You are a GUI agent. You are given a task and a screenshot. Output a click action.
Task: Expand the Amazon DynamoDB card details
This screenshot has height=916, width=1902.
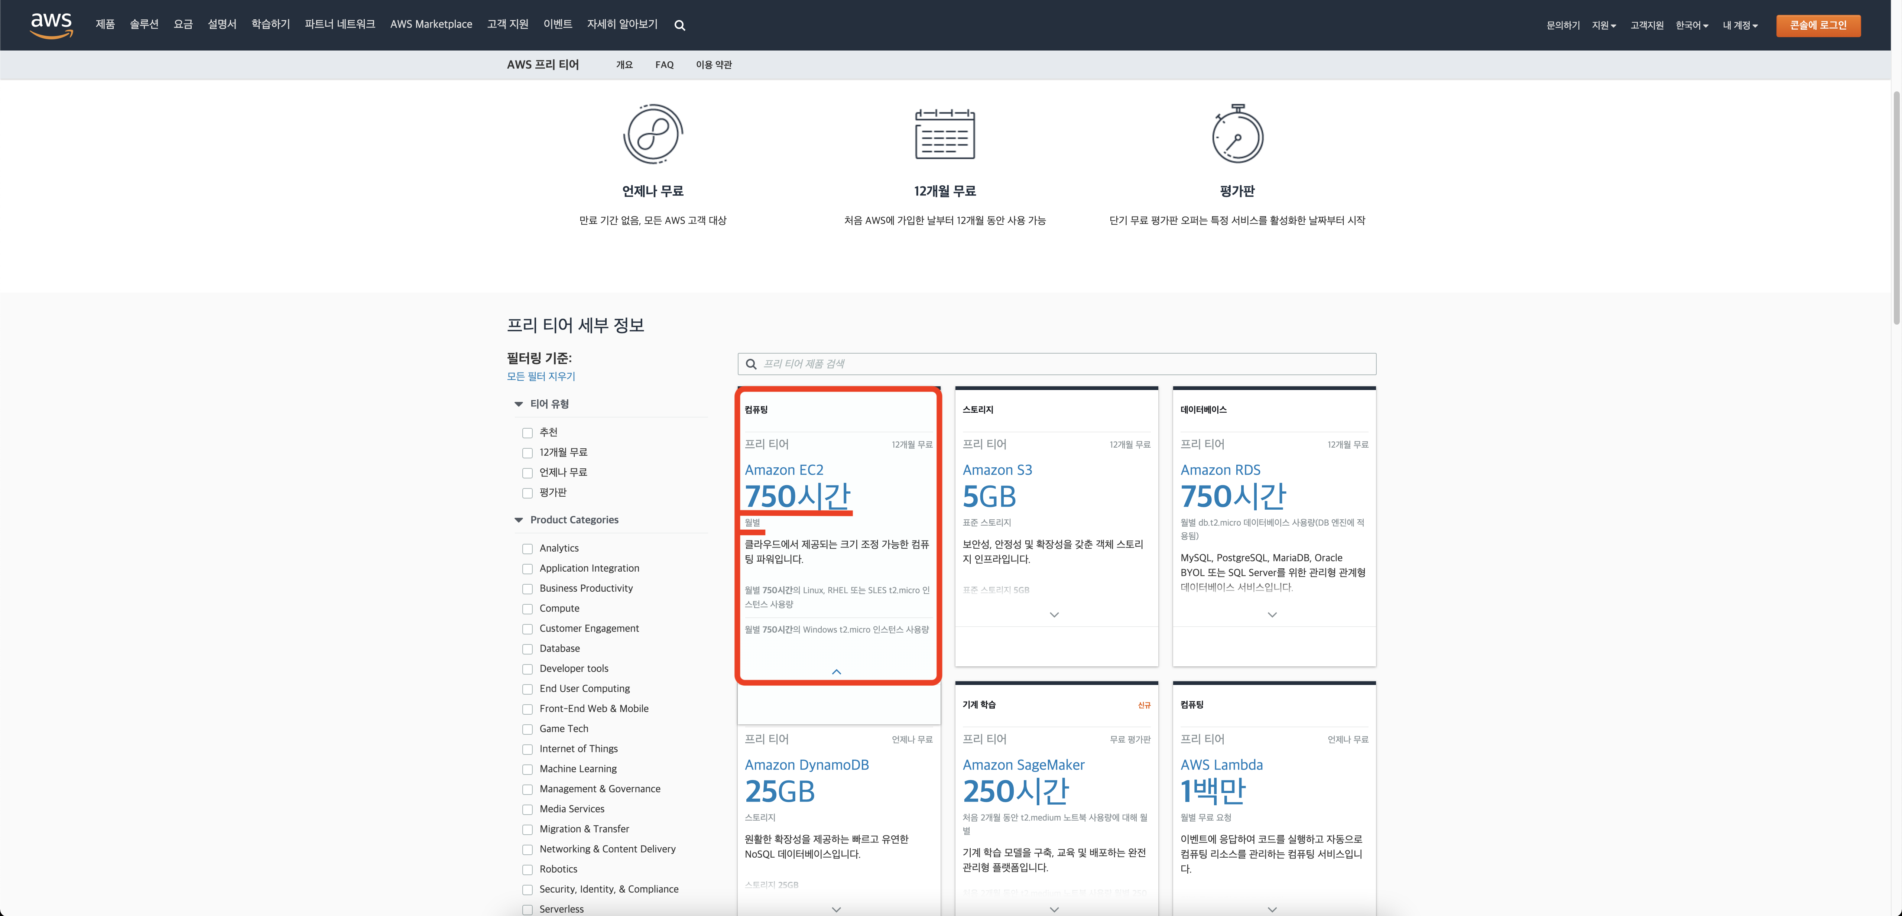(837, 909)
